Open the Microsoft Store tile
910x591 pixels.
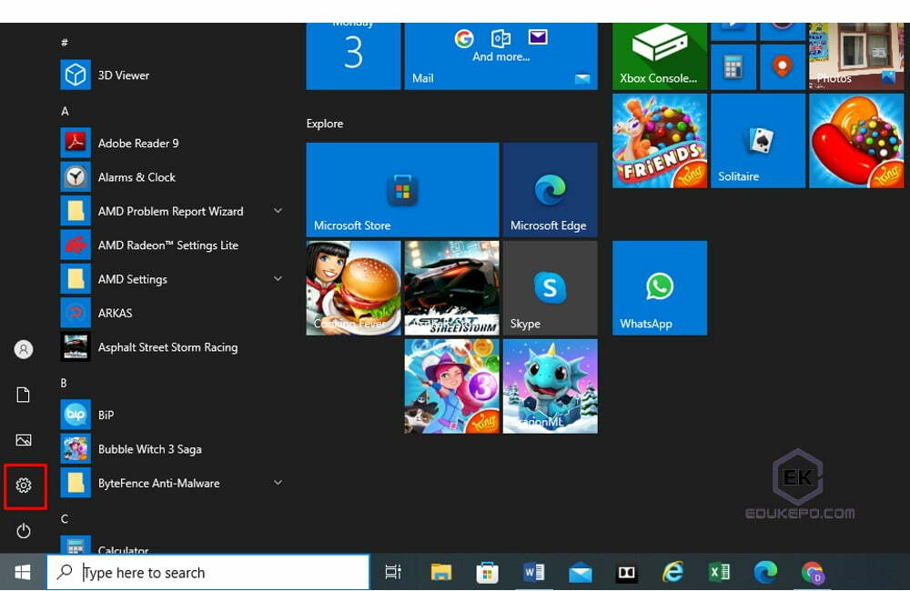(402, 188)
